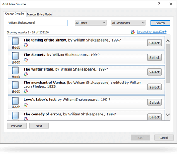Image resolution: width=177 pixels, height=154 pixels.
Task: Click the William Shakespeare search field
Action: click(x=37, y=23)
